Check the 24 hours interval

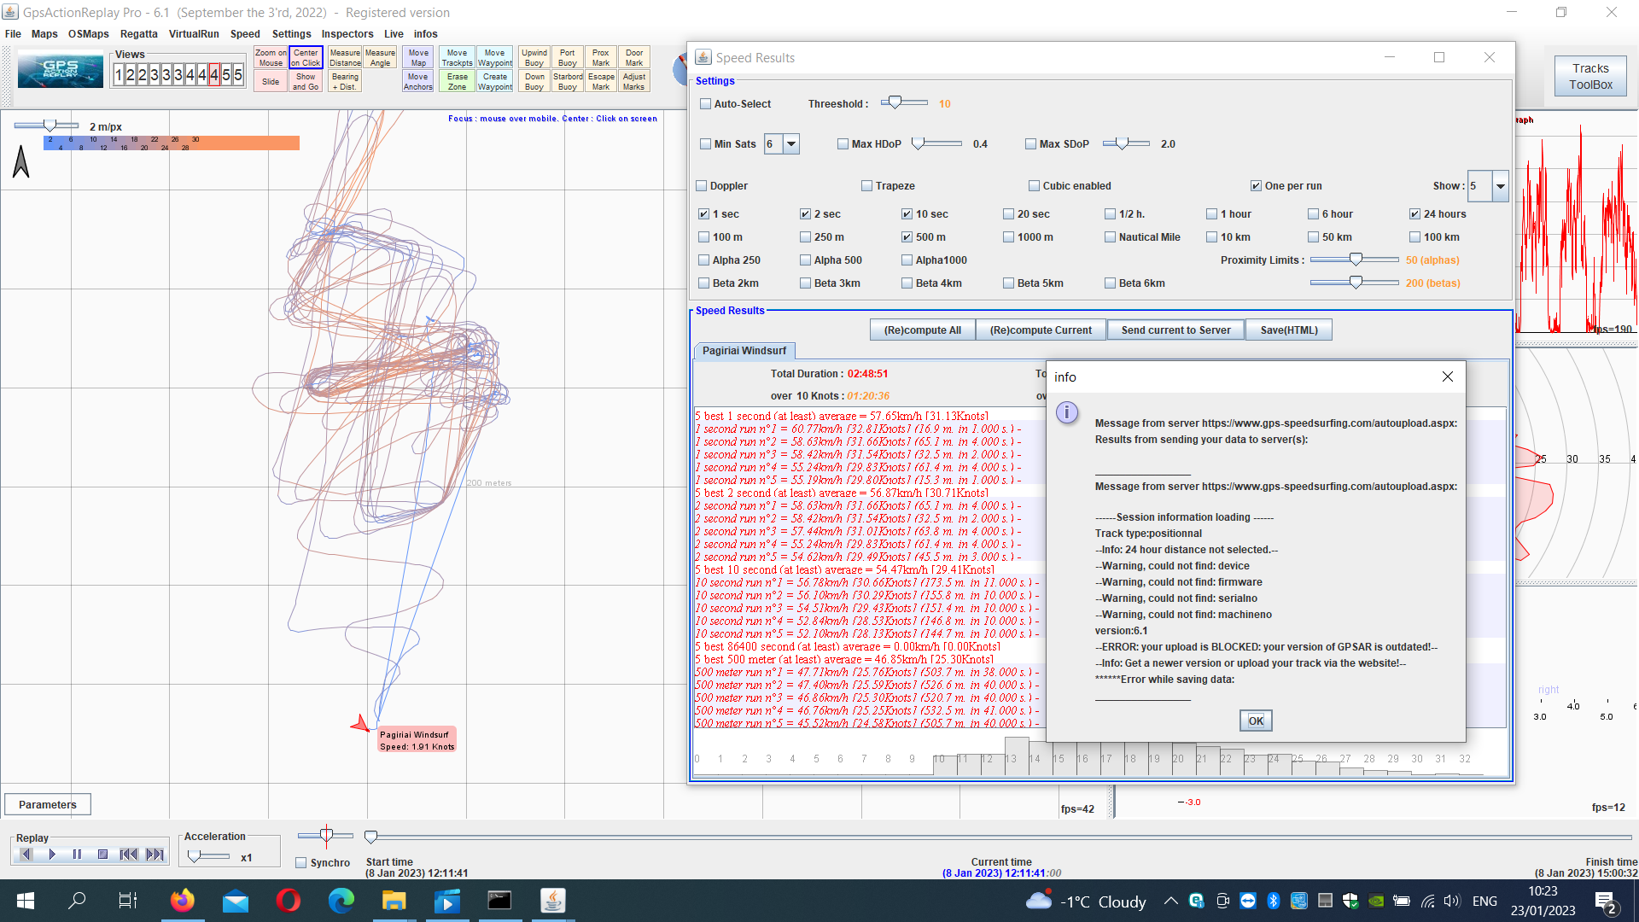point(1414,213)
